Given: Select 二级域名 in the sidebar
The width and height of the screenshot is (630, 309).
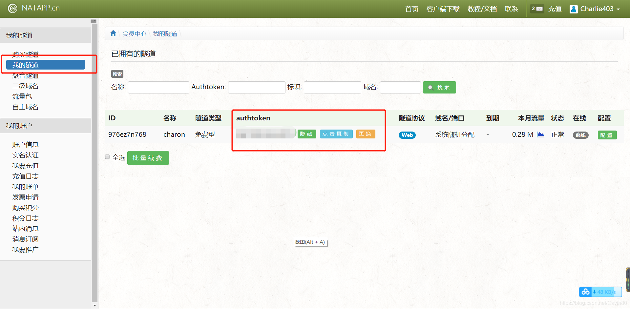Looking at the screenshot, I should (25, 86).
